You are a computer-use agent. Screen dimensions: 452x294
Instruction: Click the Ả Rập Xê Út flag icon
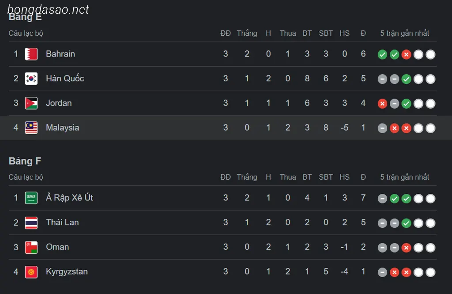click(31, 198)
